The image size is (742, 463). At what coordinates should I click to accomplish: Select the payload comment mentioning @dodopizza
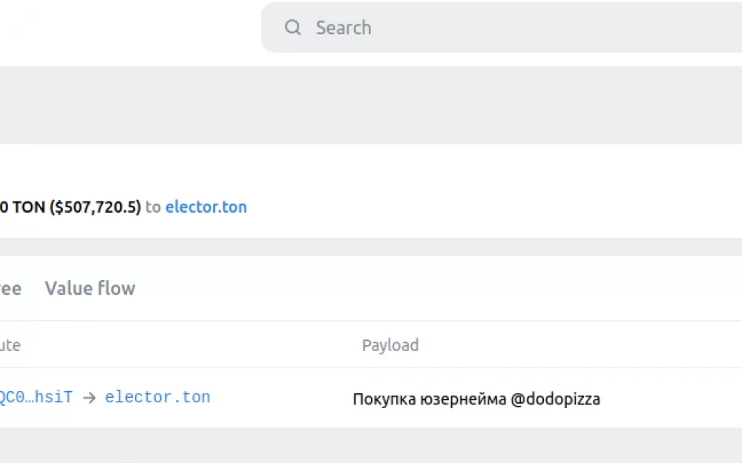pos(476,399)
